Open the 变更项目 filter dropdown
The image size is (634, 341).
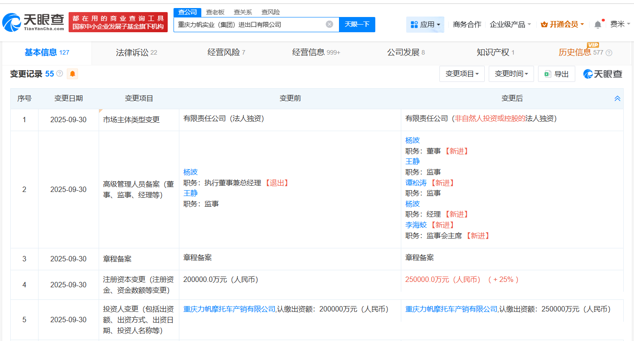click(x=462, y=73)
